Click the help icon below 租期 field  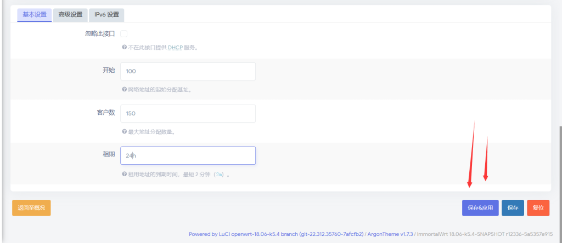click(125, 175)
